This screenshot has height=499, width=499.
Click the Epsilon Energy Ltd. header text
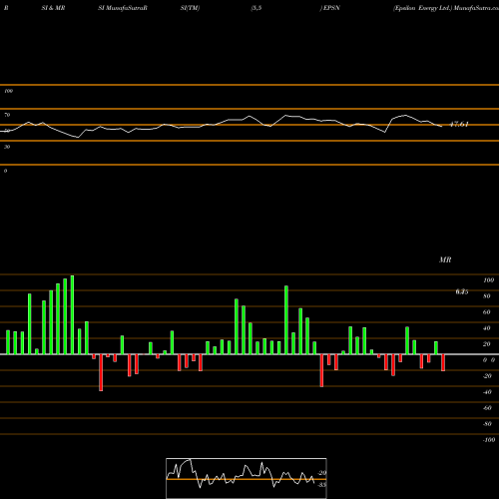click(422, 8)
